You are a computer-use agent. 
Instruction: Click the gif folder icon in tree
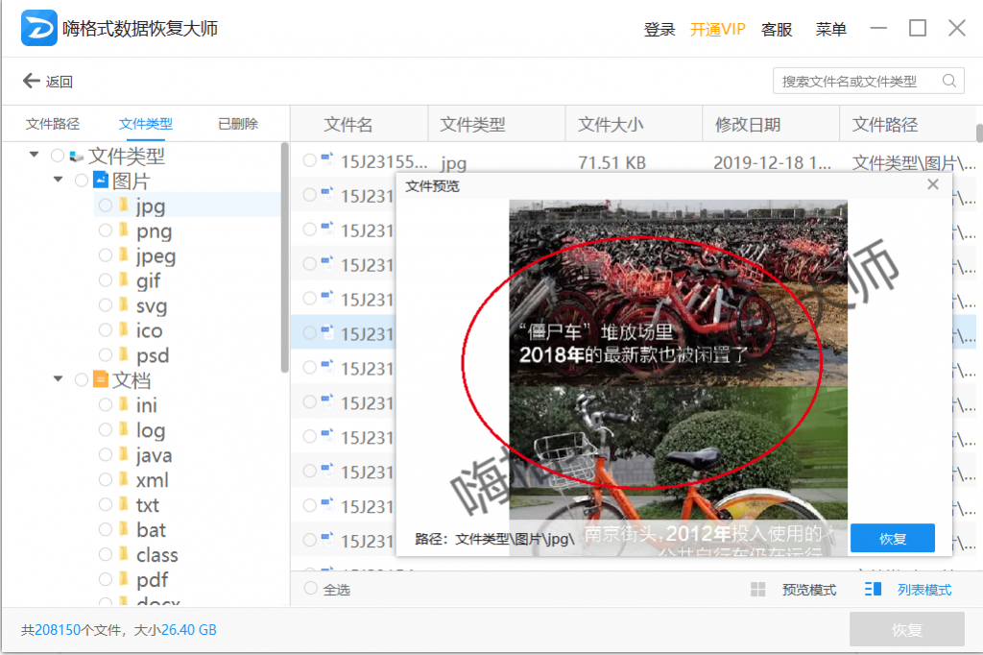124,279
